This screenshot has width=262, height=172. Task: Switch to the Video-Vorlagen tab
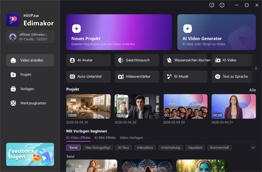(x=131, y=138)
